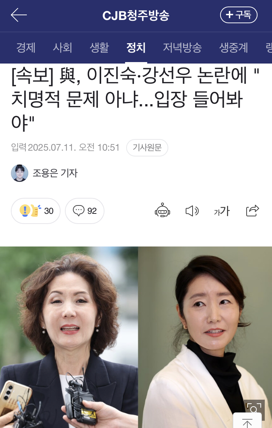
Task: Adjust font size with 가가 icon
Action: [x=222, y=211]
